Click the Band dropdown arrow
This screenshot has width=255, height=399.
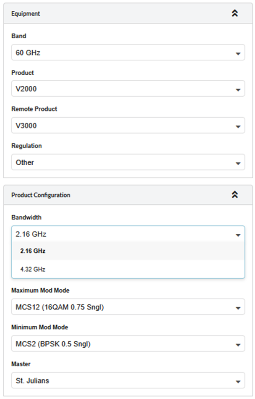(x=238, y=54)
